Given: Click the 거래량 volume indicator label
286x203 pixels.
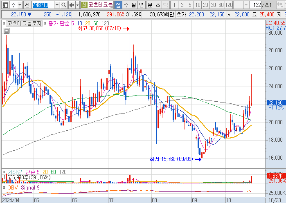Looking at the screenshot, I should (15, 172).
